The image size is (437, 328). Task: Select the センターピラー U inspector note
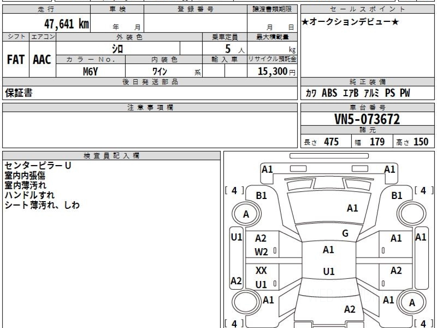(x=38, y=165)
